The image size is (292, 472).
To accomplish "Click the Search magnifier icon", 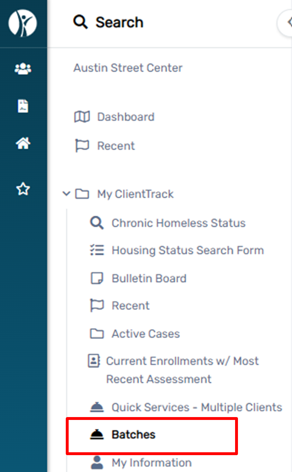I will pyautogui.click(x=80, y=22).
